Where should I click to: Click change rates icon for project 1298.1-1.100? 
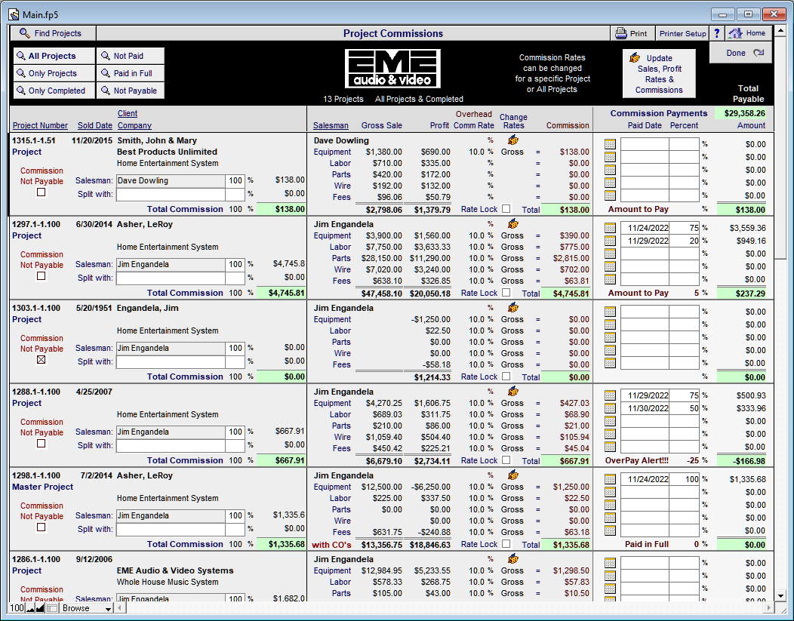point(513,475)
